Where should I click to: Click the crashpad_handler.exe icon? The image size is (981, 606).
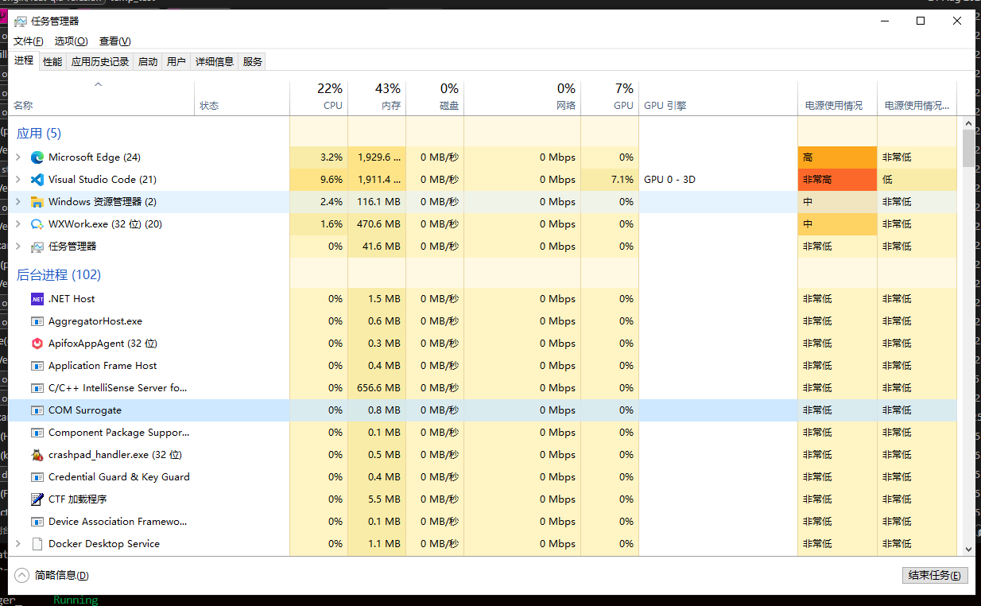[37, 455]
